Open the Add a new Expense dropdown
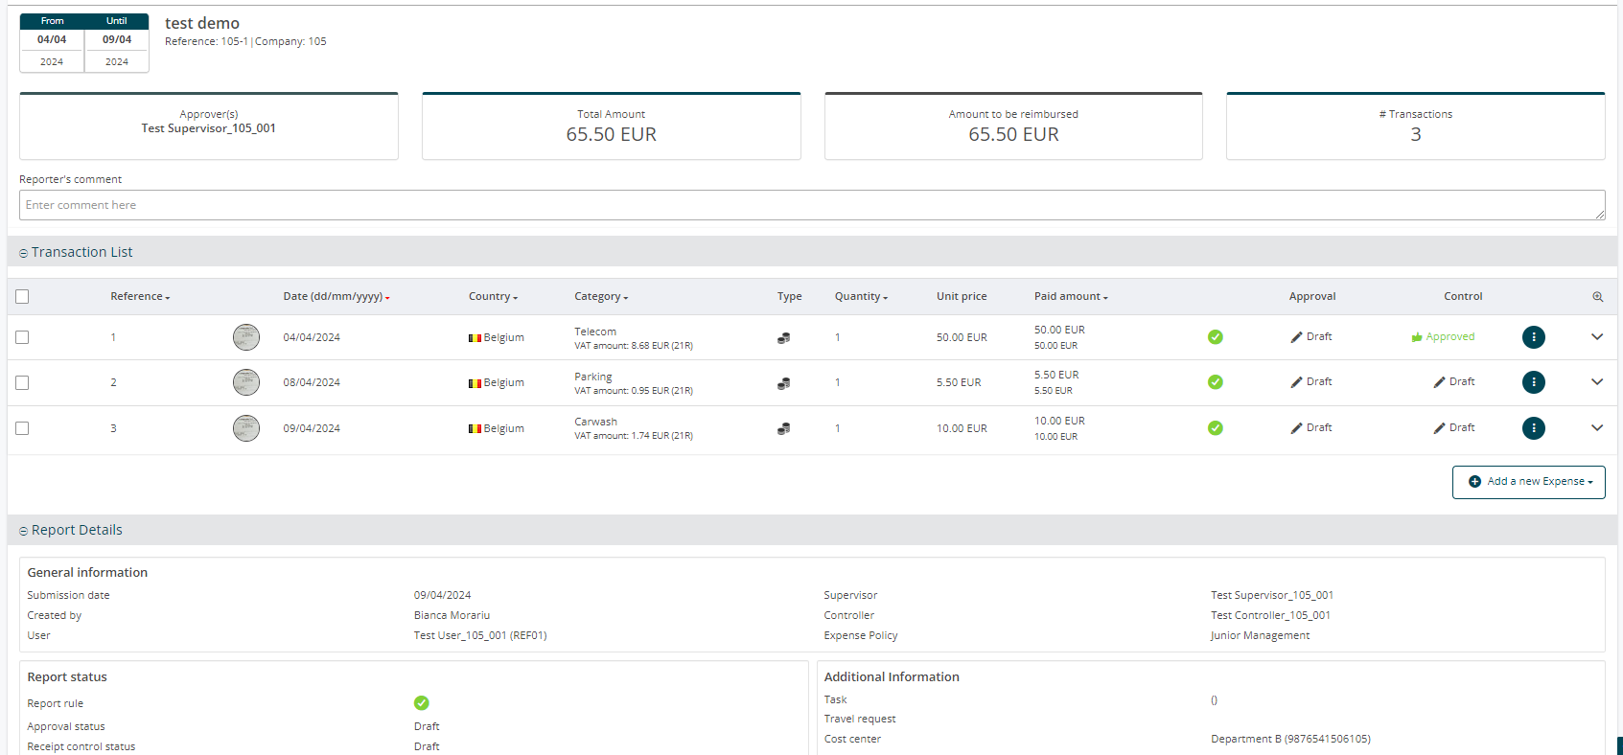This screenshot has height=755, width=1623. tap(1528, 482)
